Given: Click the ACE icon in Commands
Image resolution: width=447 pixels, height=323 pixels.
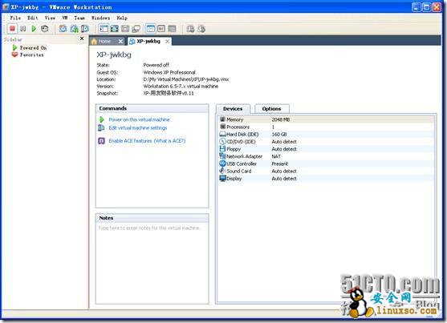Looking at the screenshot, I should coord(101,141).
